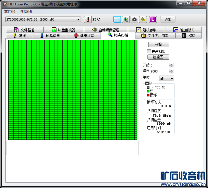The image size is (208, 188).
Task: Click the 25℃ temperature reading
Action: tap(96, 19)
